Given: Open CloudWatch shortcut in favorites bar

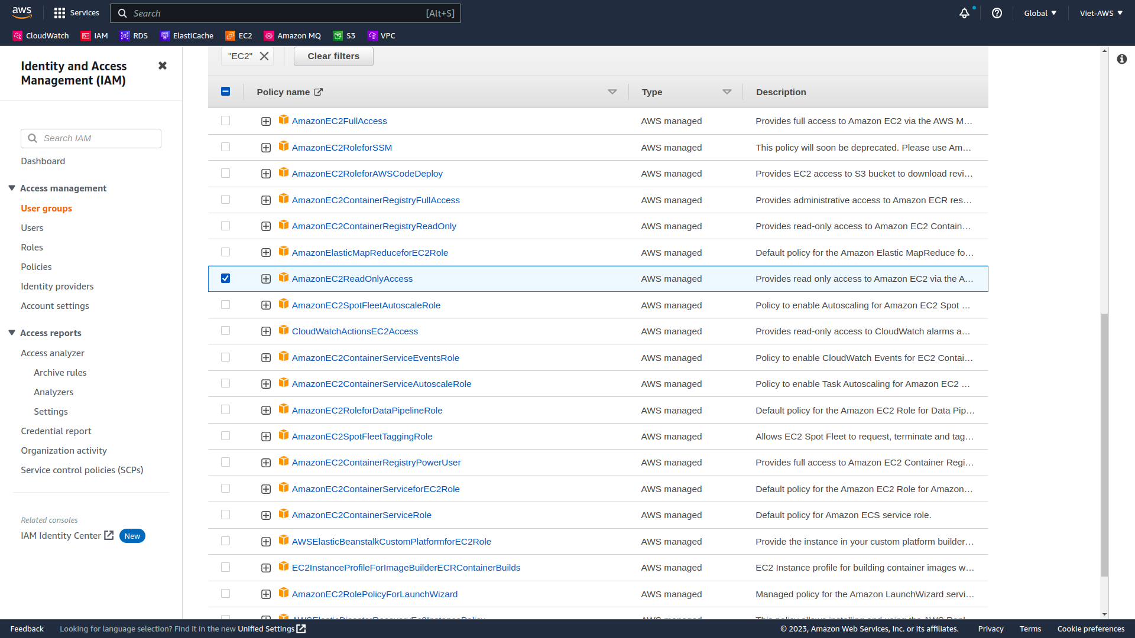Looking at the screenshot, I should (41, 35).
